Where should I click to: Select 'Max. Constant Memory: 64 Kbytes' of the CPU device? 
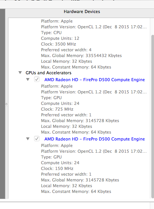(x=76, y=67)
